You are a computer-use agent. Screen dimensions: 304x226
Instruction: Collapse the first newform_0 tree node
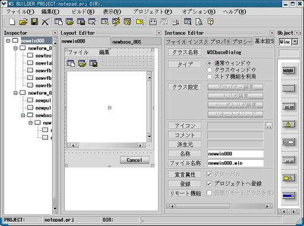coord(15,48)
